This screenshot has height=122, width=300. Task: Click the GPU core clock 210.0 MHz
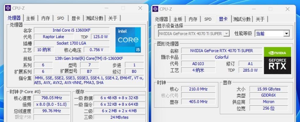tap(198, 89)
